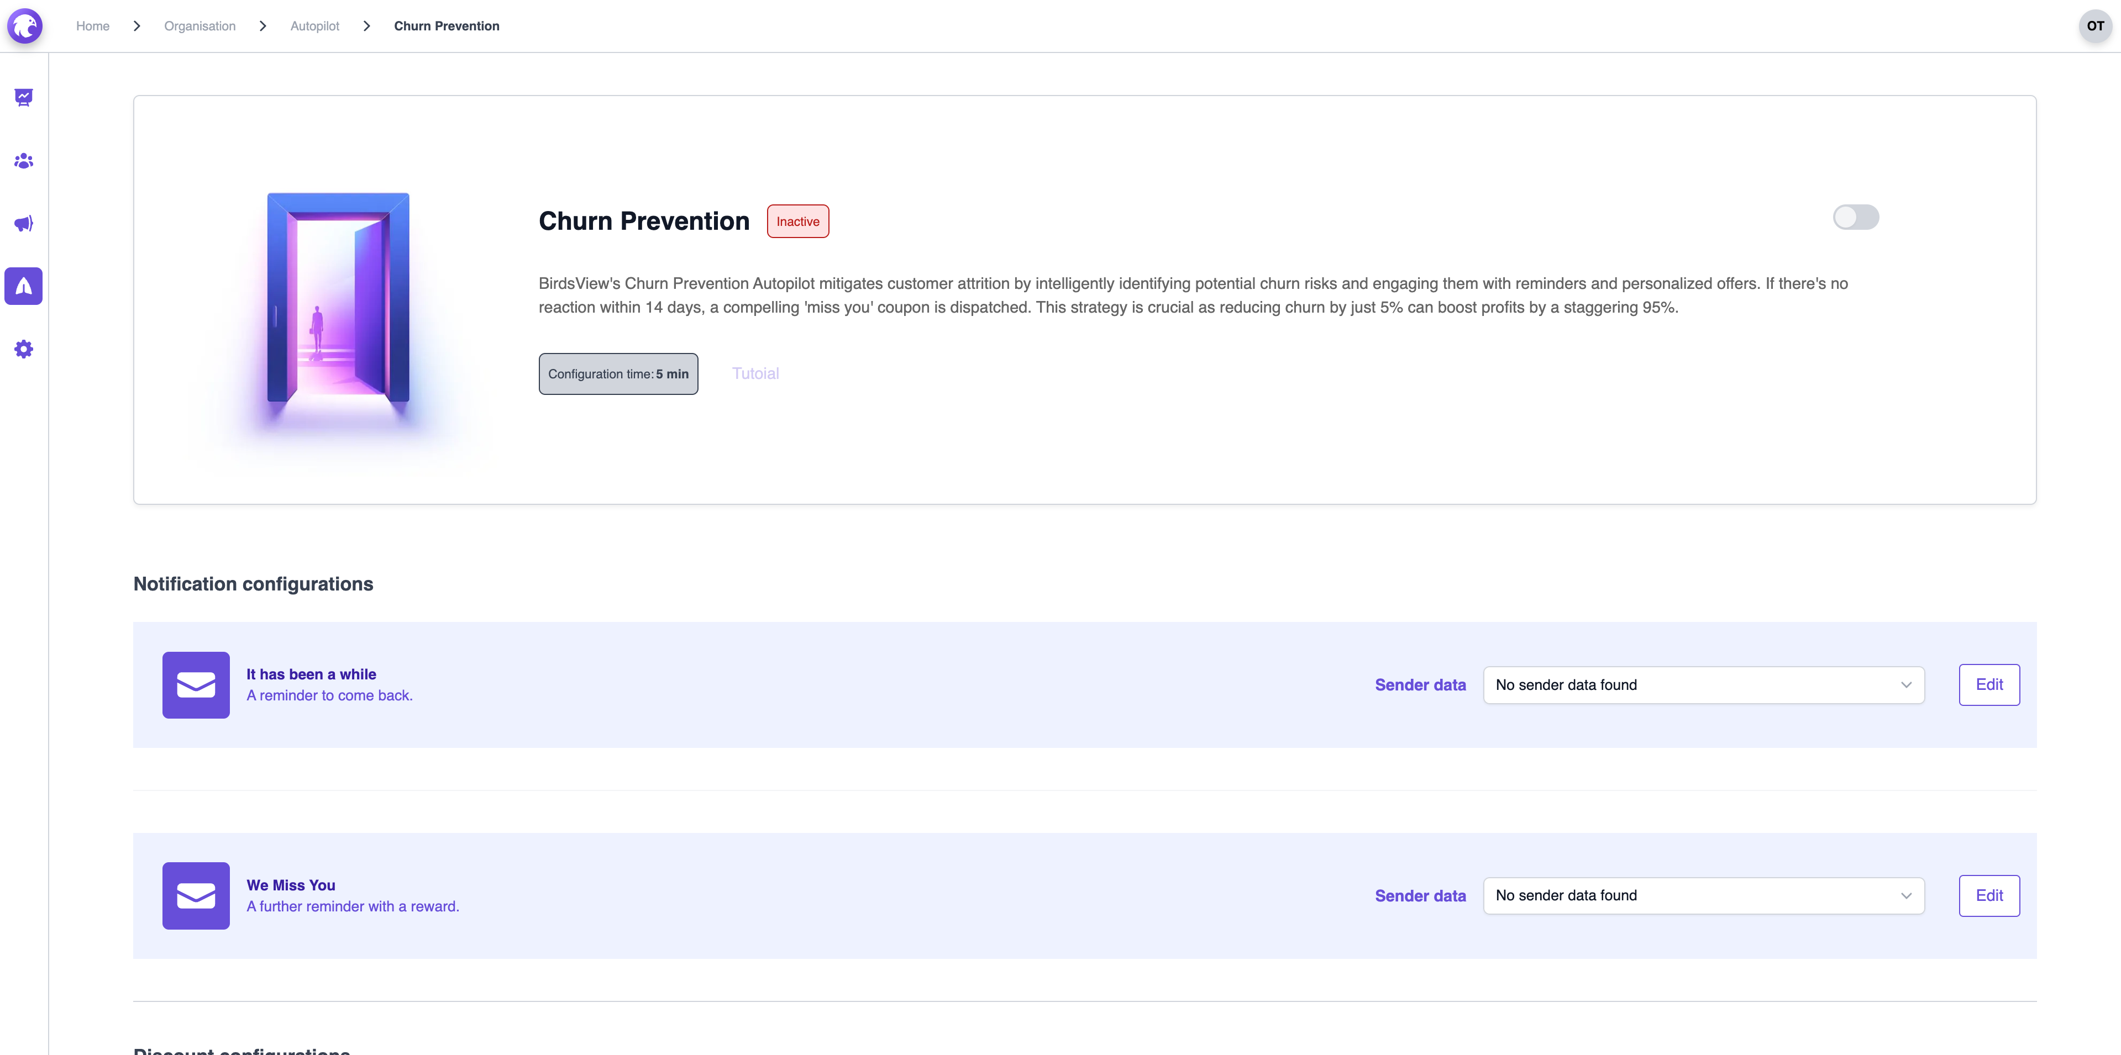Edit the It has been a while notification
This screenshot has width=2121, height=1055.
(1989, 685)
